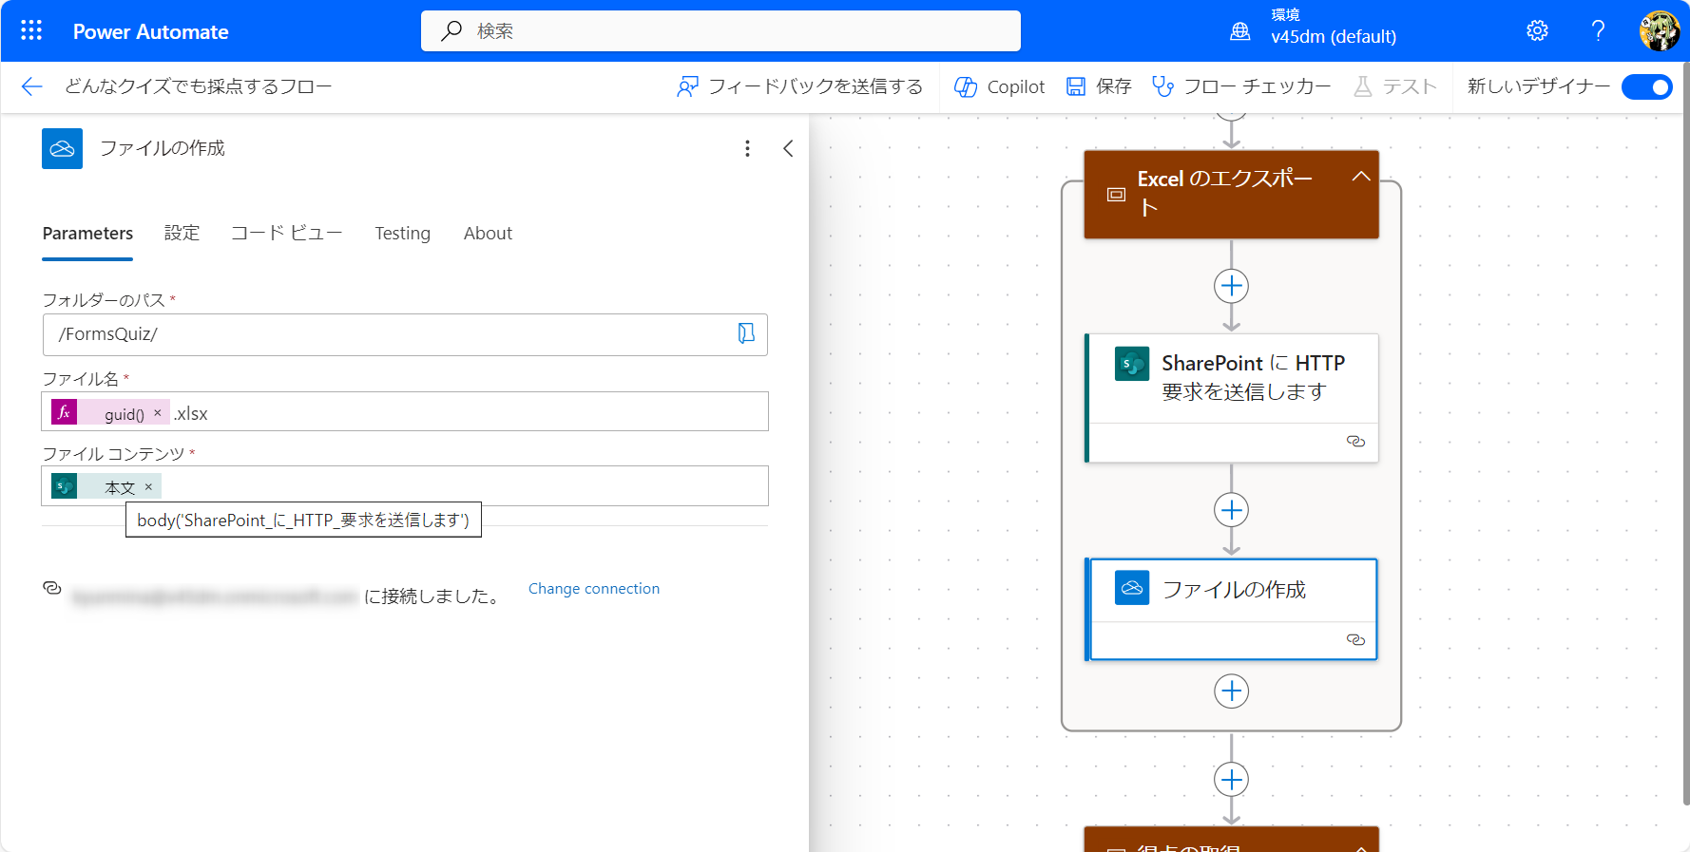Click the scope icon on Excel のエクスポート

(x=1116, y=195)
